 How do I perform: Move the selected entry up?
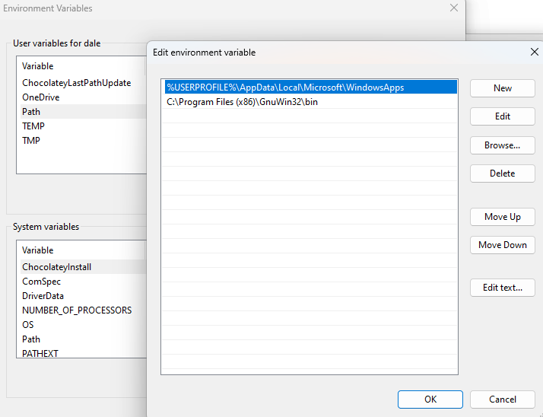click(502, 217)
